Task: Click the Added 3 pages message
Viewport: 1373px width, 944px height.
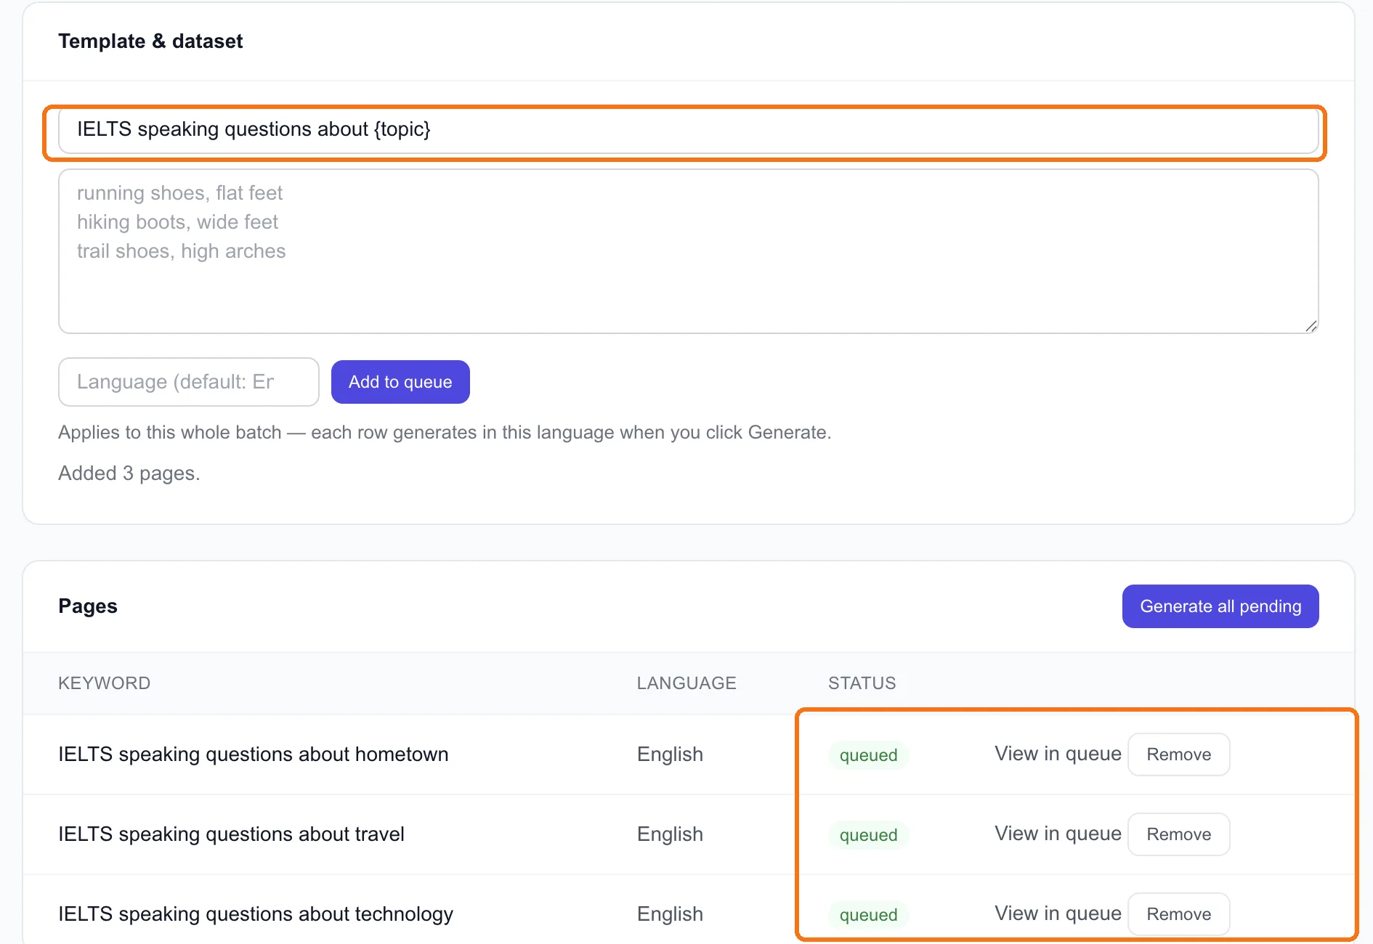Action: (129, 473)
